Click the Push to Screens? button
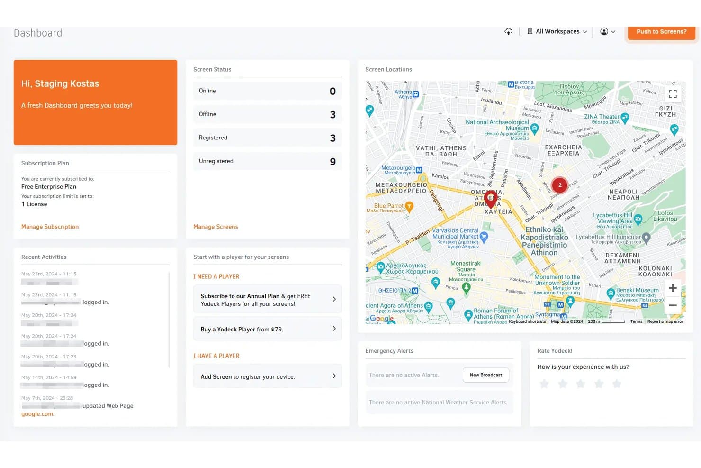Screen dimensions: 701x468 tap(661, 32)
